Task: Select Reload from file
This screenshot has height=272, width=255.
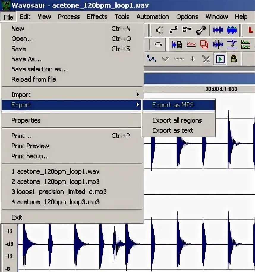Action: pos(72,79)
